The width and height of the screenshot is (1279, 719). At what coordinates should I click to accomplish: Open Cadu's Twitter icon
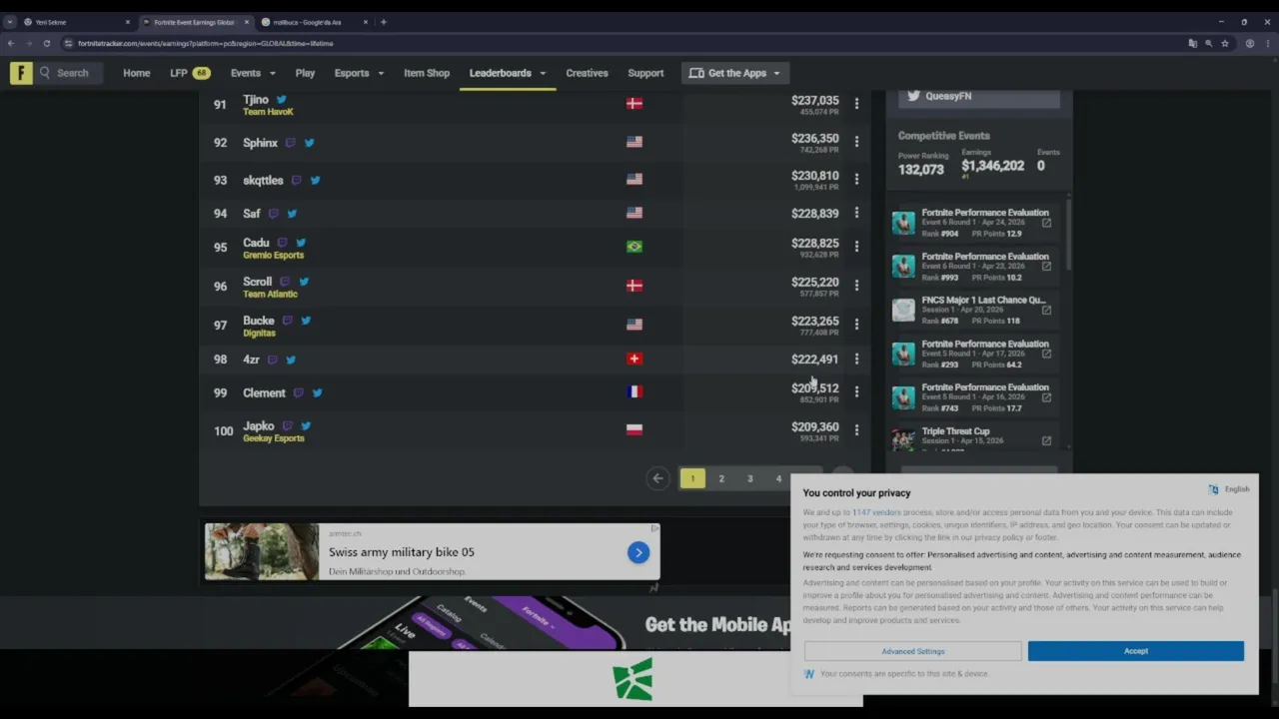pyautogui.click(x=301, y=243)
